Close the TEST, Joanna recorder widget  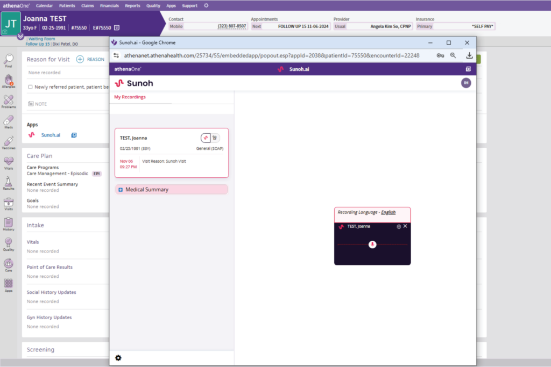[x=405, y=226]
